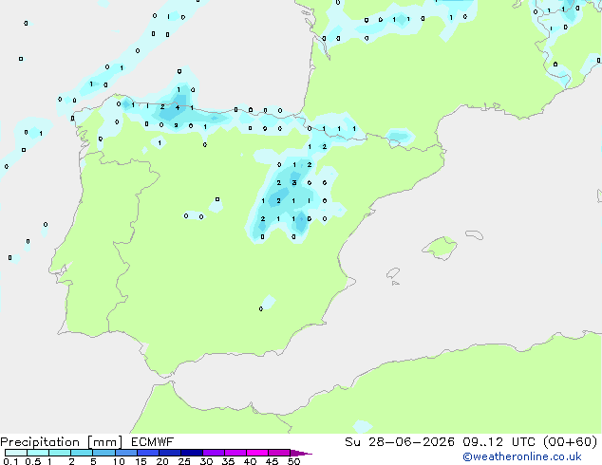Click the "ECMWF" model label

click(152, 442)
